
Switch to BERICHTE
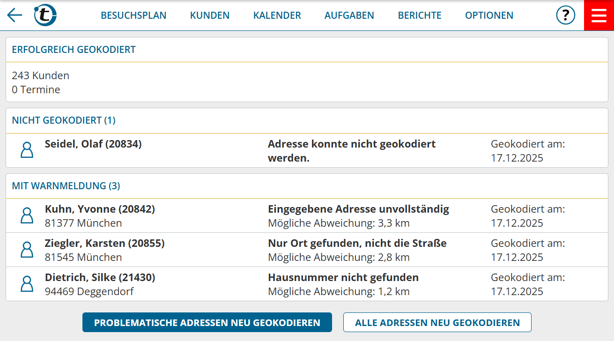pos(420,15)
